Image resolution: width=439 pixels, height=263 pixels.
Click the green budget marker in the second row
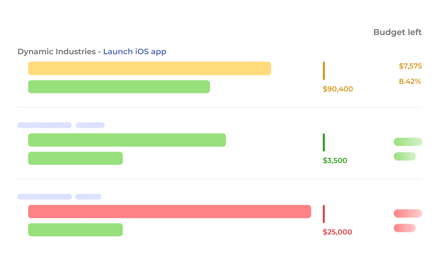click(x=324, y=142)
